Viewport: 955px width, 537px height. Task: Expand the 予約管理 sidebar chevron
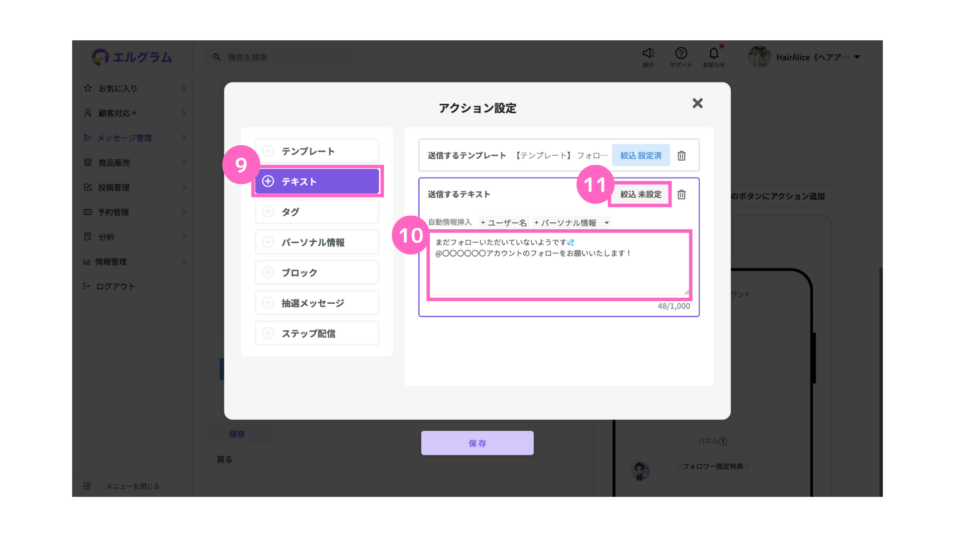pyautogui.click(x=184, y=212)
